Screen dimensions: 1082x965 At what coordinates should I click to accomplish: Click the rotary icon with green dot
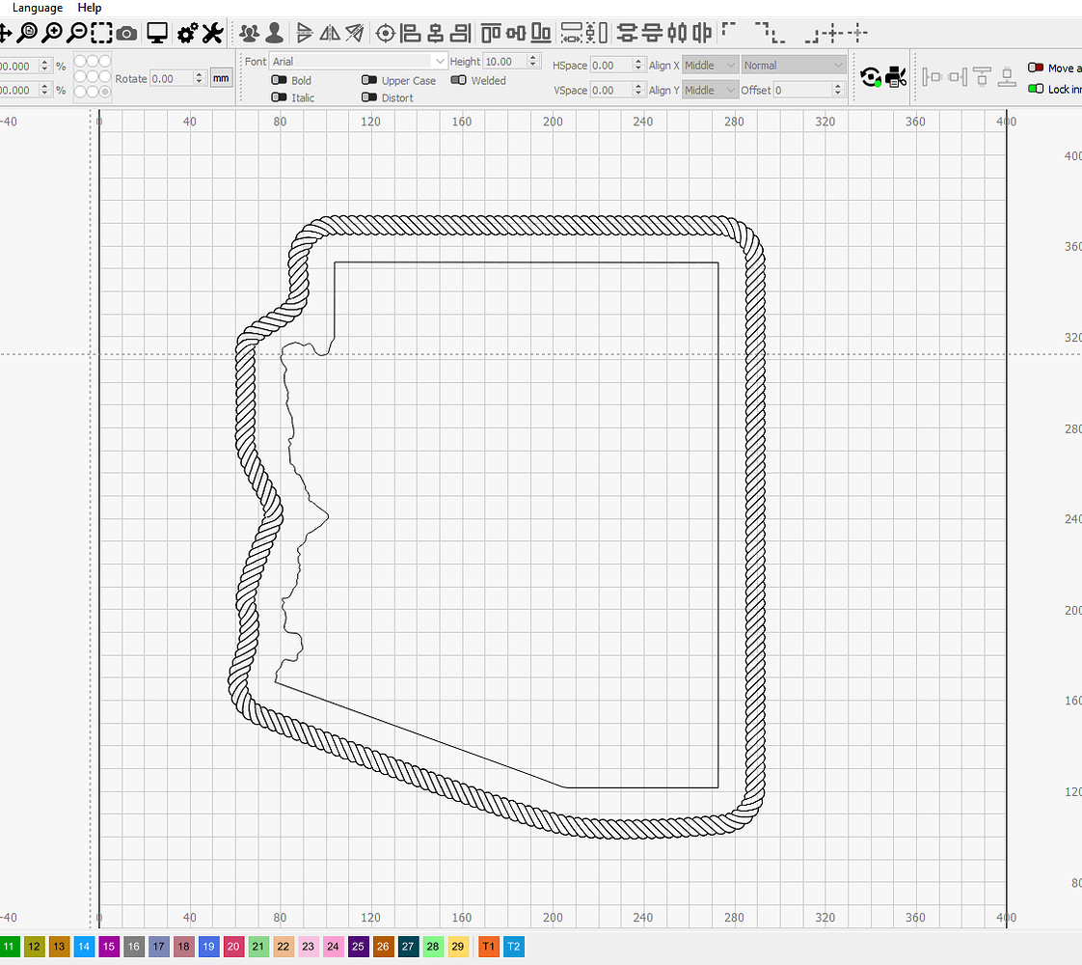[871, 77]
